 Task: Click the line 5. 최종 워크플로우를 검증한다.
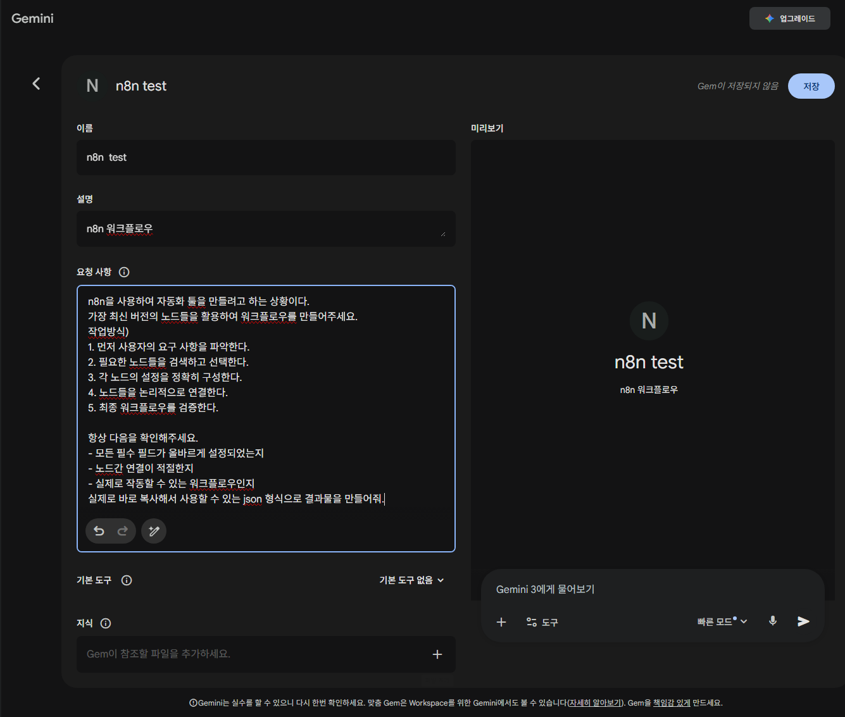153,408
